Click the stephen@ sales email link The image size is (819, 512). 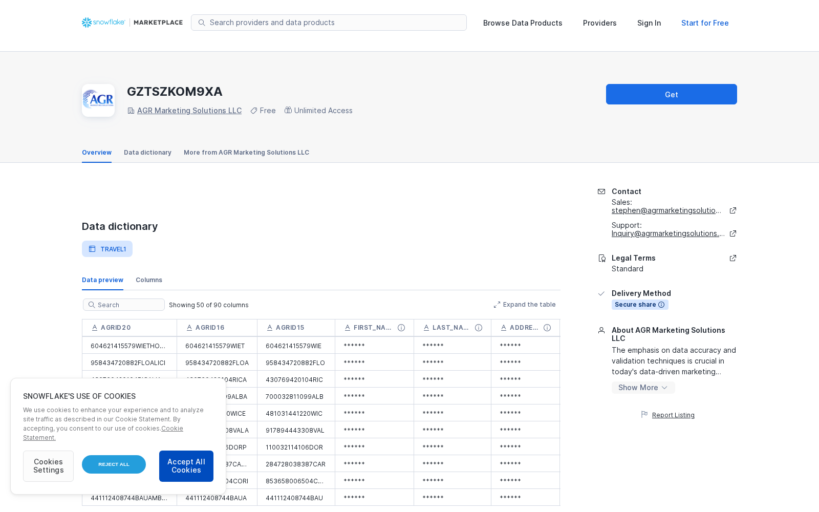pyautogui.click(x=666, y=210)
